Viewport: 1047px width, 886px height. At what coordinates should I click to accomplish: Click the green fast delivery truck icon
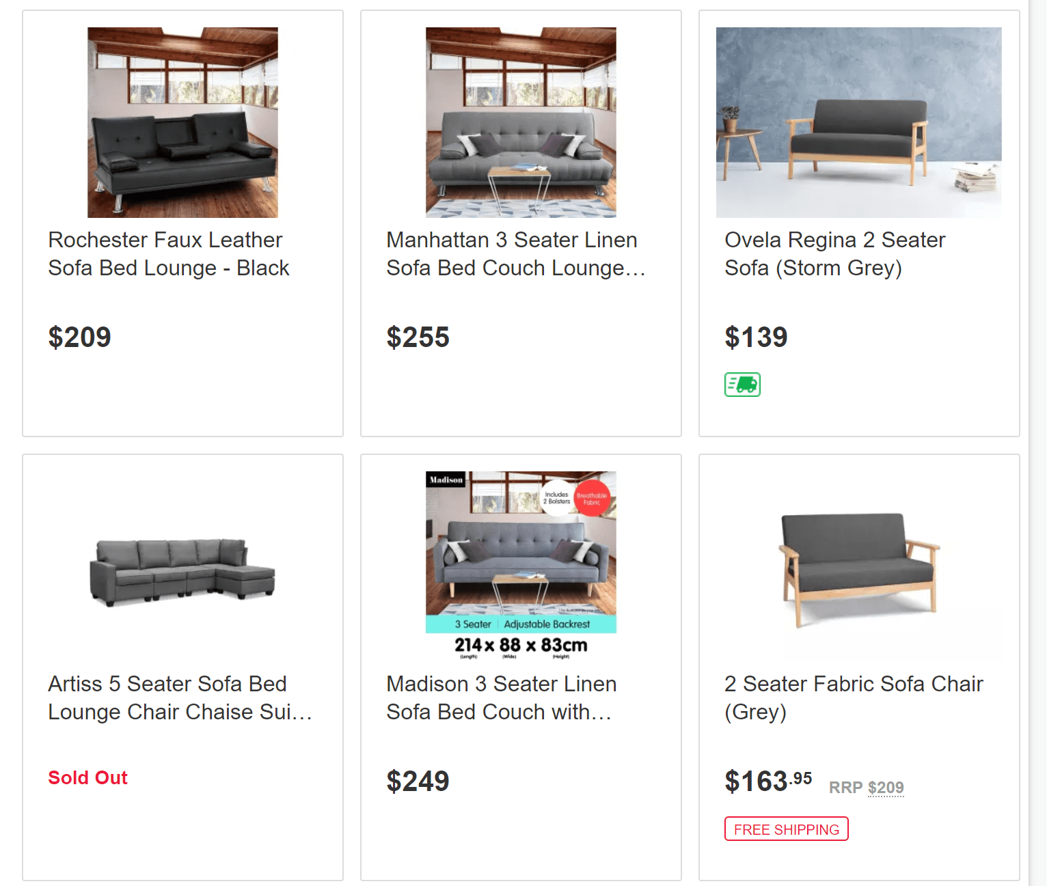[742, 385]
